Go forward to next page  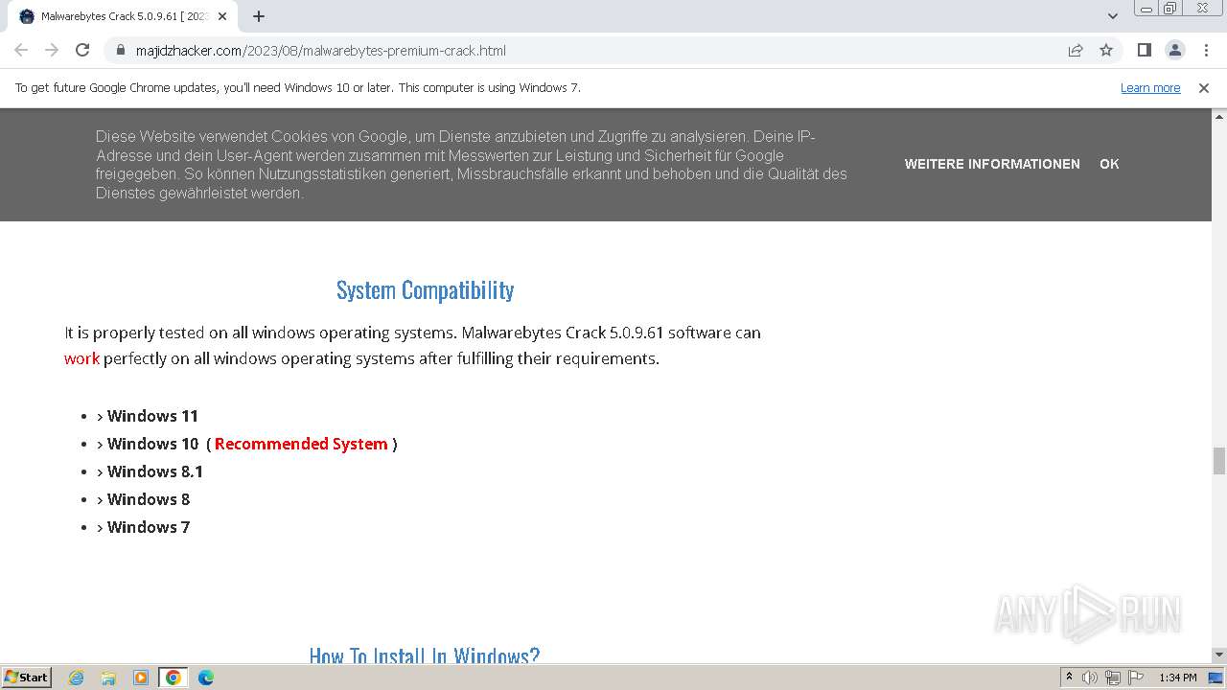(52, 50)
